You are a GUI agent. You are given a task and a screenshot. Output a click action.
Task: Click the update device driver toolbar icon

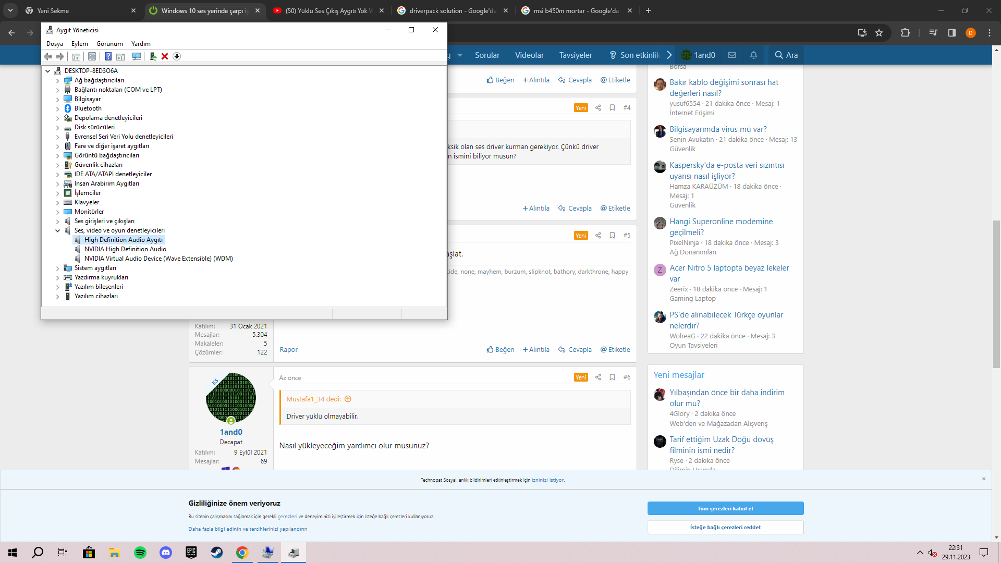[153, 56]
